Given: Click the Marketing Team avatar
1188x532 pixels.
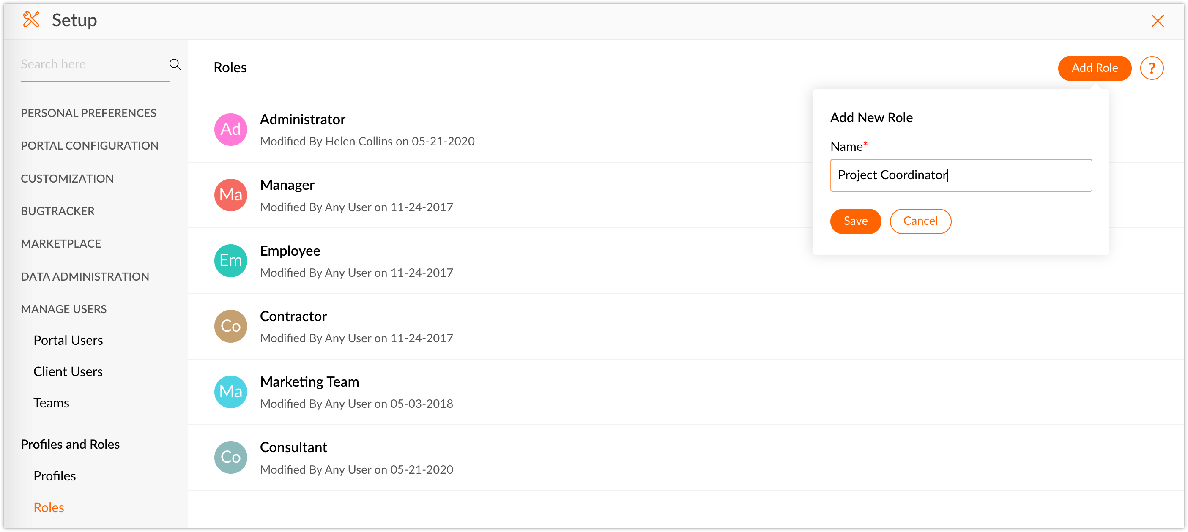Looking at the screenshot, I should point(230,391).
